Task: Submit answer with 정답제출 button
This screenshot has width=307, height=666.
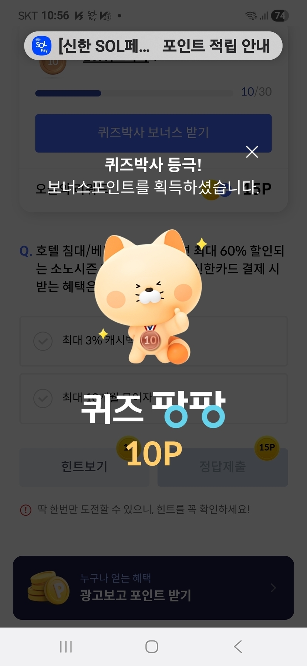Action: point(223,467)
